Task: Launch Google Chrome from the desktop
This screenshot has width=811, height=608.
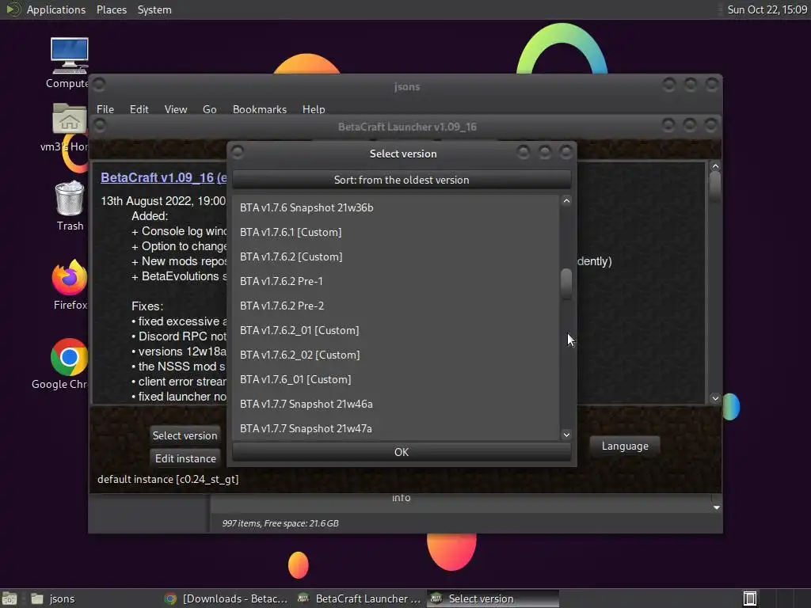Action: click(70, 357)
